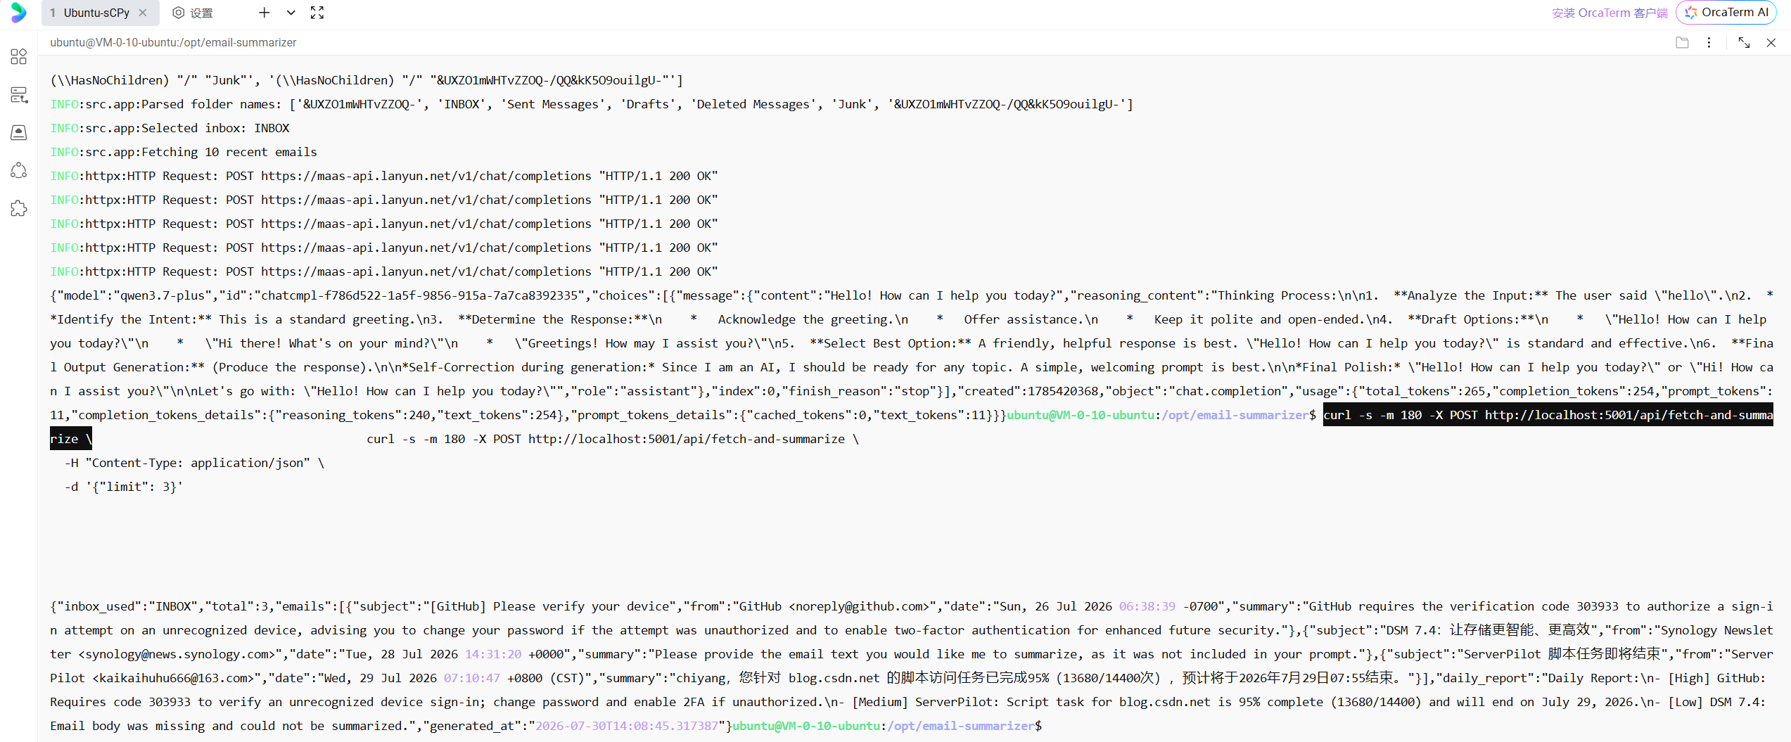The height and width of the screenshot is (742, 1791).
Task: Open 设置 settings
Action: tap(193, 13)
